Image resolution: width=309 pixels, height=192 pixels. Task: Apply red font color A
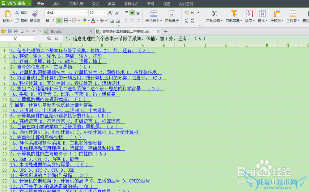pos(93,20)
